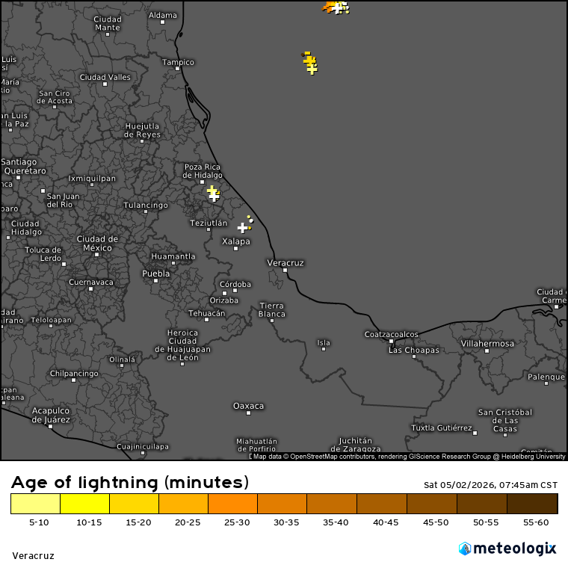Image resolution: width=568 pixels, height=568 pixels.
Task: Click the Cuernavaca label
Action: point(91,283)
